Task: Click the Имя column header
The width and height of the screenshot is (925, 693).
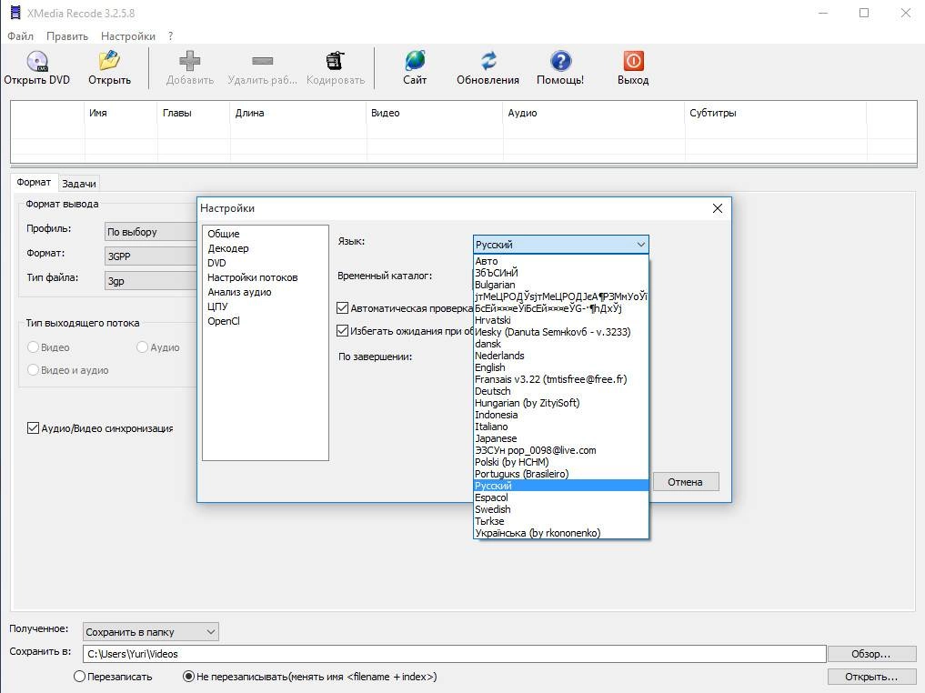Action: coord(122,113)
